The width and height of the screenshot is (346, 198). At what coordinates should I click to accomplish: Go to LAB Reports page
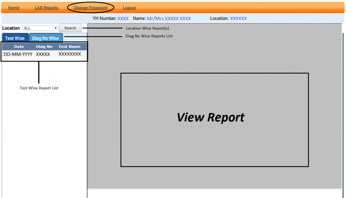tap(46, 8)
